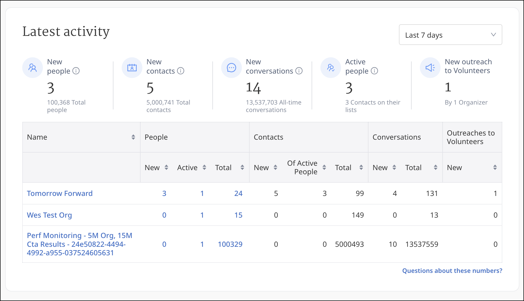This screenshot has height=301, width=524.
Task: Sort by Contacts Of Active People
Action: [324, 168]
